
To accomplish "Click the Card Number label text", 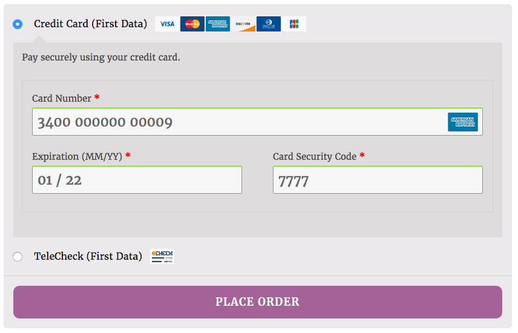I will click(62, 98).
